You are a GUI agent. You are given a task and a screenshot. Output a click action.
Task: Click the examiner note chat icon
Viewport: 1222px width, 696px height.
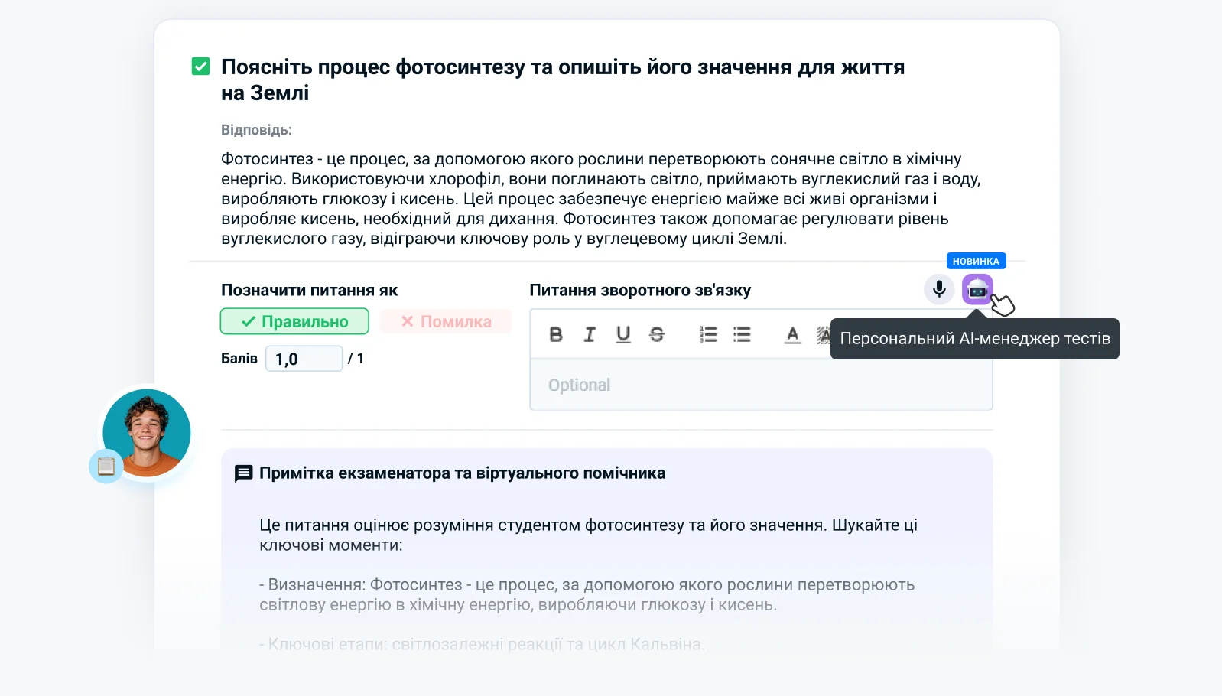243,473
